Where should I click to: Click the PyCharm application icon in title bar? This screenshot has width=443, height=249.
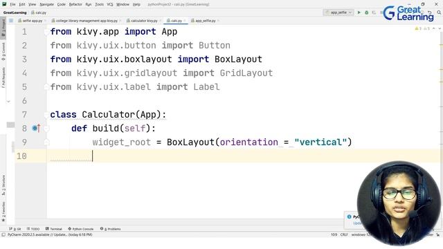(x=4, y=4)
